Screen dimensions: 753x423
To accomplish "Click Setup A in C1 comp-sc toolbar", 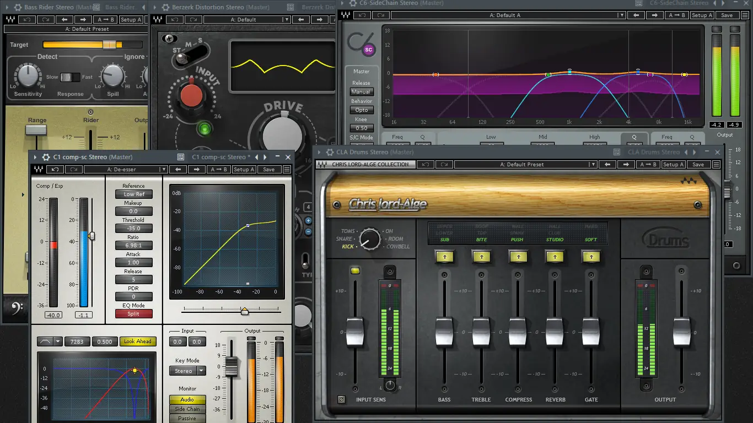I will pyautogui.click(x=244, y=170).
